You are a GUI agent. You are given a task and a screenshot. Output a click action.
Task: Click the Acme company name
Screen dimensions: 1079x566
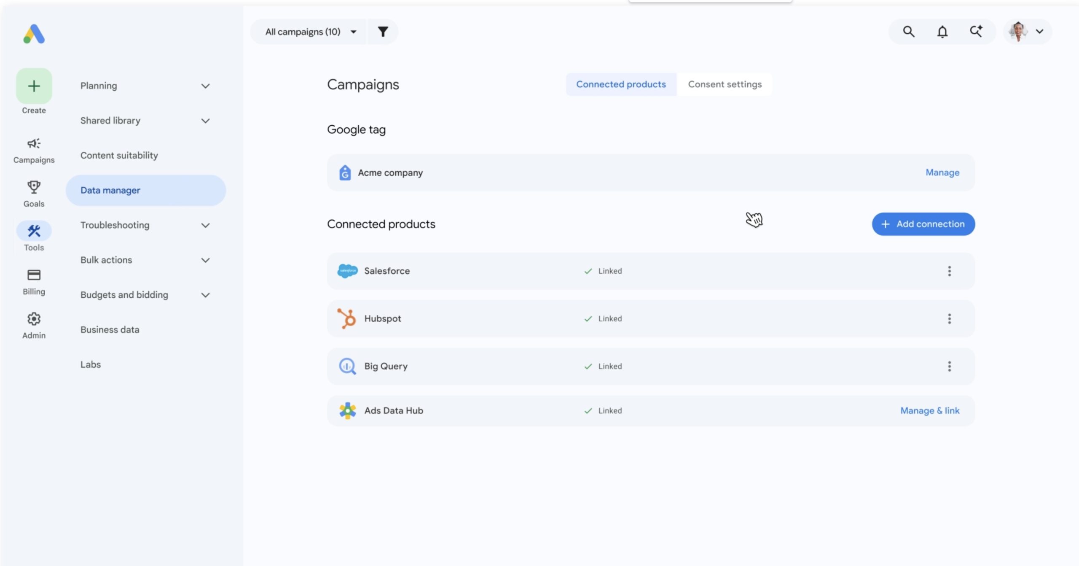pos(390,172)
